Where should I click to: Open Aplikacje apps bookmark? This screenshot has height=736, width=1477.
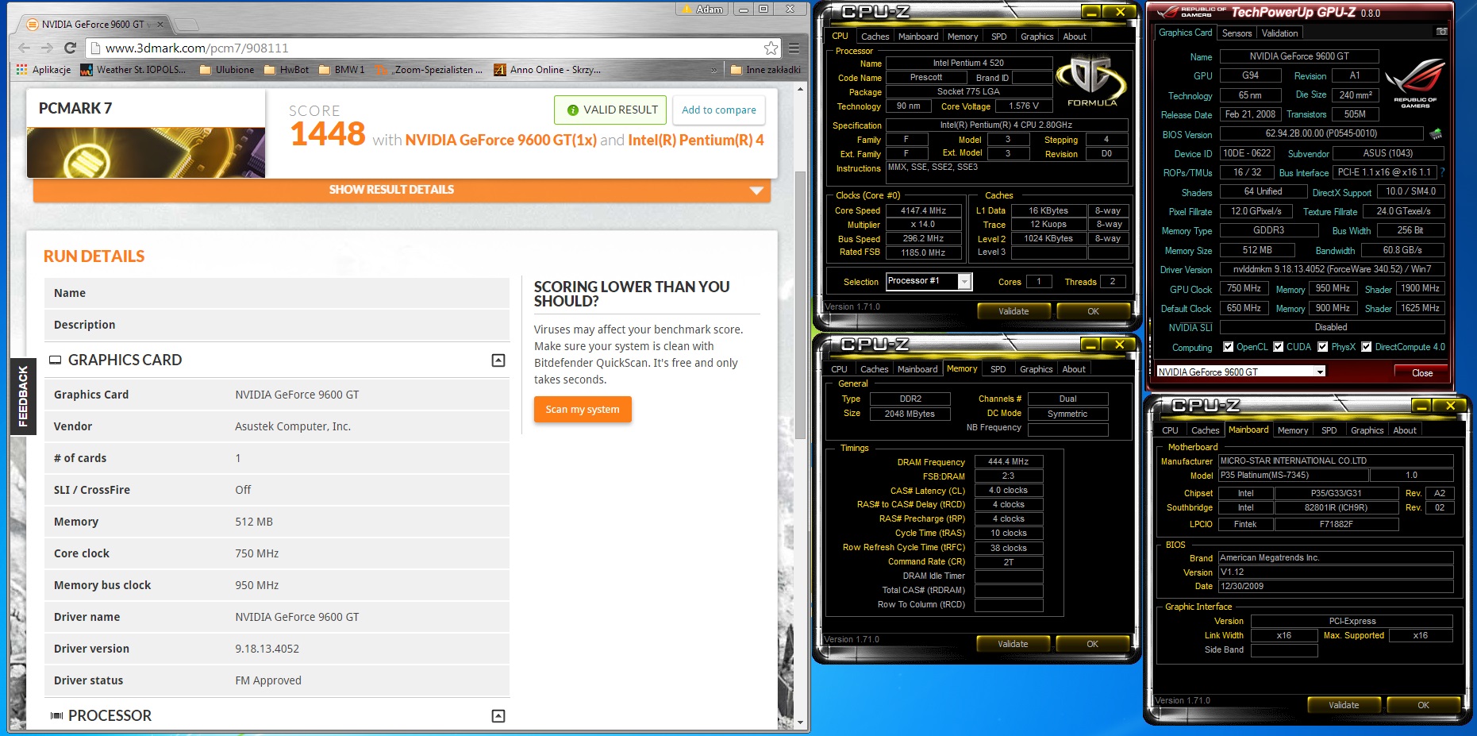click(x=44, y=70)
